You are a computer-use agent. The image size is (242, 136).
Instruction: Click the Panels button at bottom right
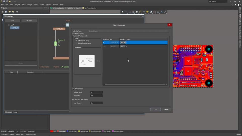[239, 134]
